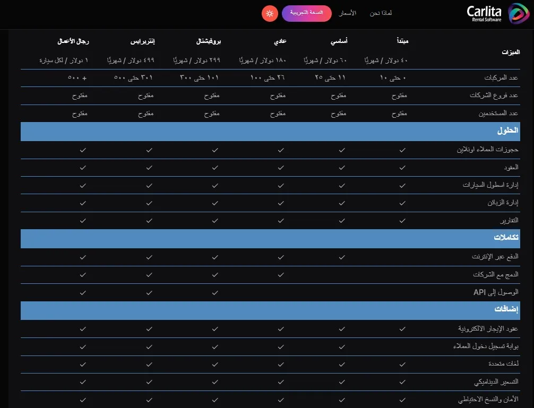The image size is (534, 408).
Task: Click the إدارة اسطول السيارات row label
Action: click(x=490, y=185)
